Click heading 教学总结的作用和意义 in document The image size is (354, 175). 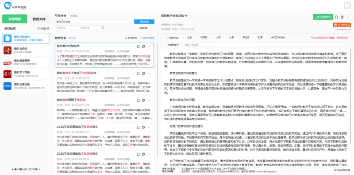pos(184,73)
